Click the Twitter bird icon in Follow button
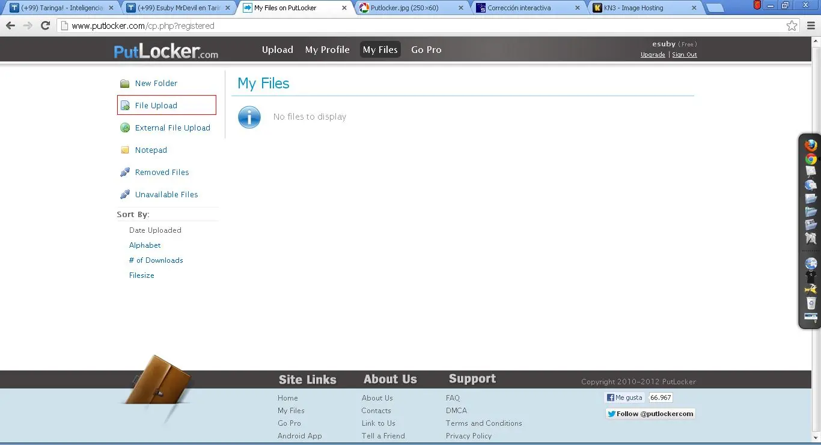The height and width of the screenshot is (445, 821). click(x=612, y=414)
